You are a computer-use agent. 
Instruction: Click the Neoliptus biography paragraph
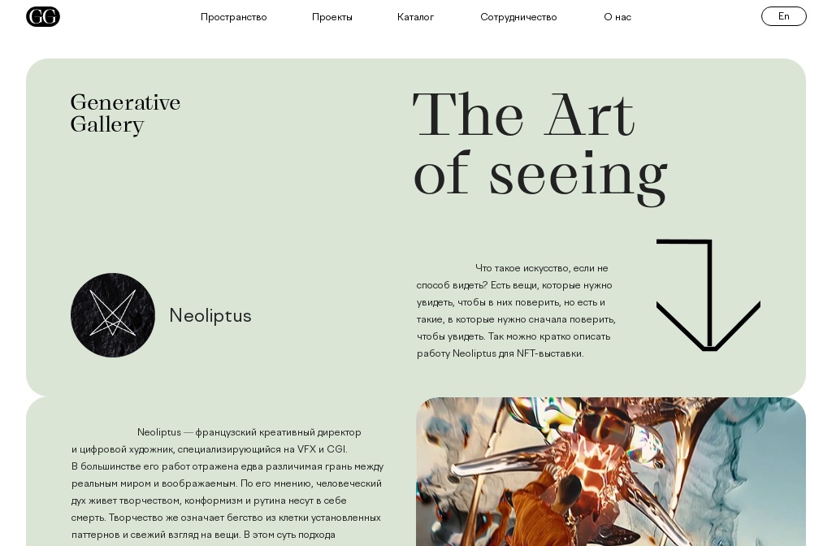(227, 483)
